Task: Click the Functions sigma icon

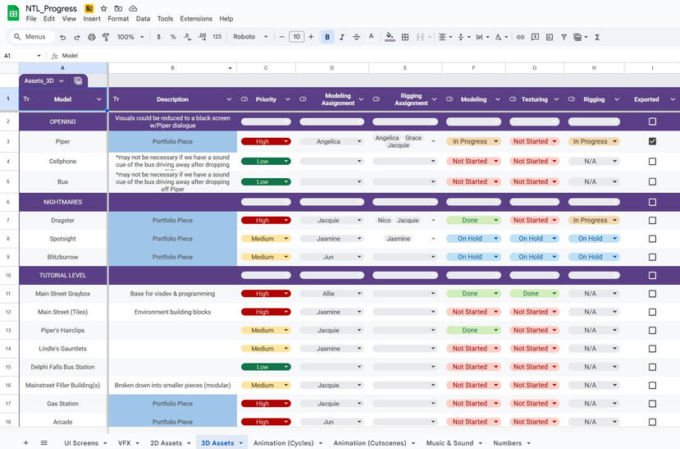Action: [x=596, y=37]
